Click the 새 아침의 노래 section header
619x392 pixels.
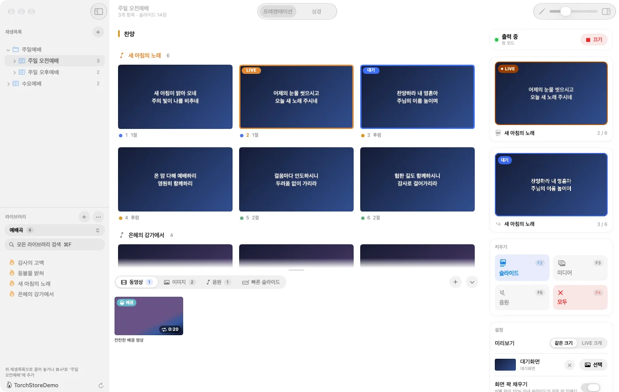pyautogui.click(x=145, y=56)
